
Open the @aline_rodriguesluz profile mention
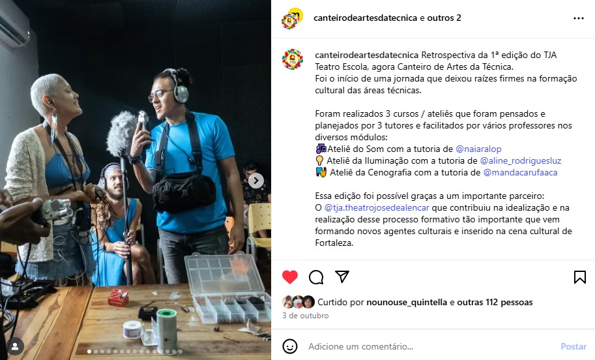[x=521, y=160]
